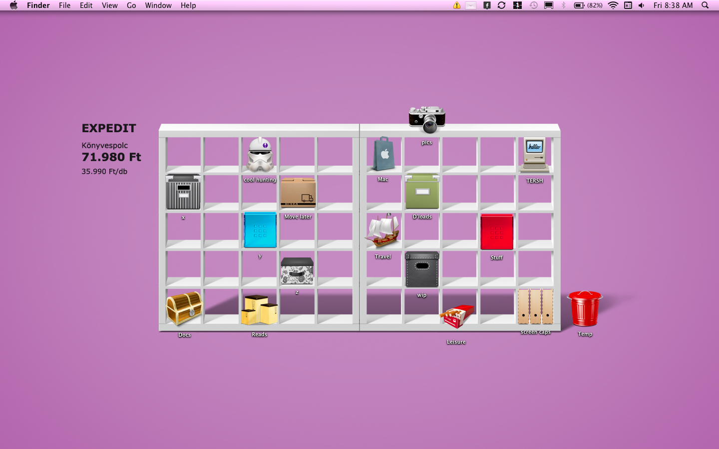719x449 pixels.
Task: Select the screen caps magazine files
Action: pos(535,307)
